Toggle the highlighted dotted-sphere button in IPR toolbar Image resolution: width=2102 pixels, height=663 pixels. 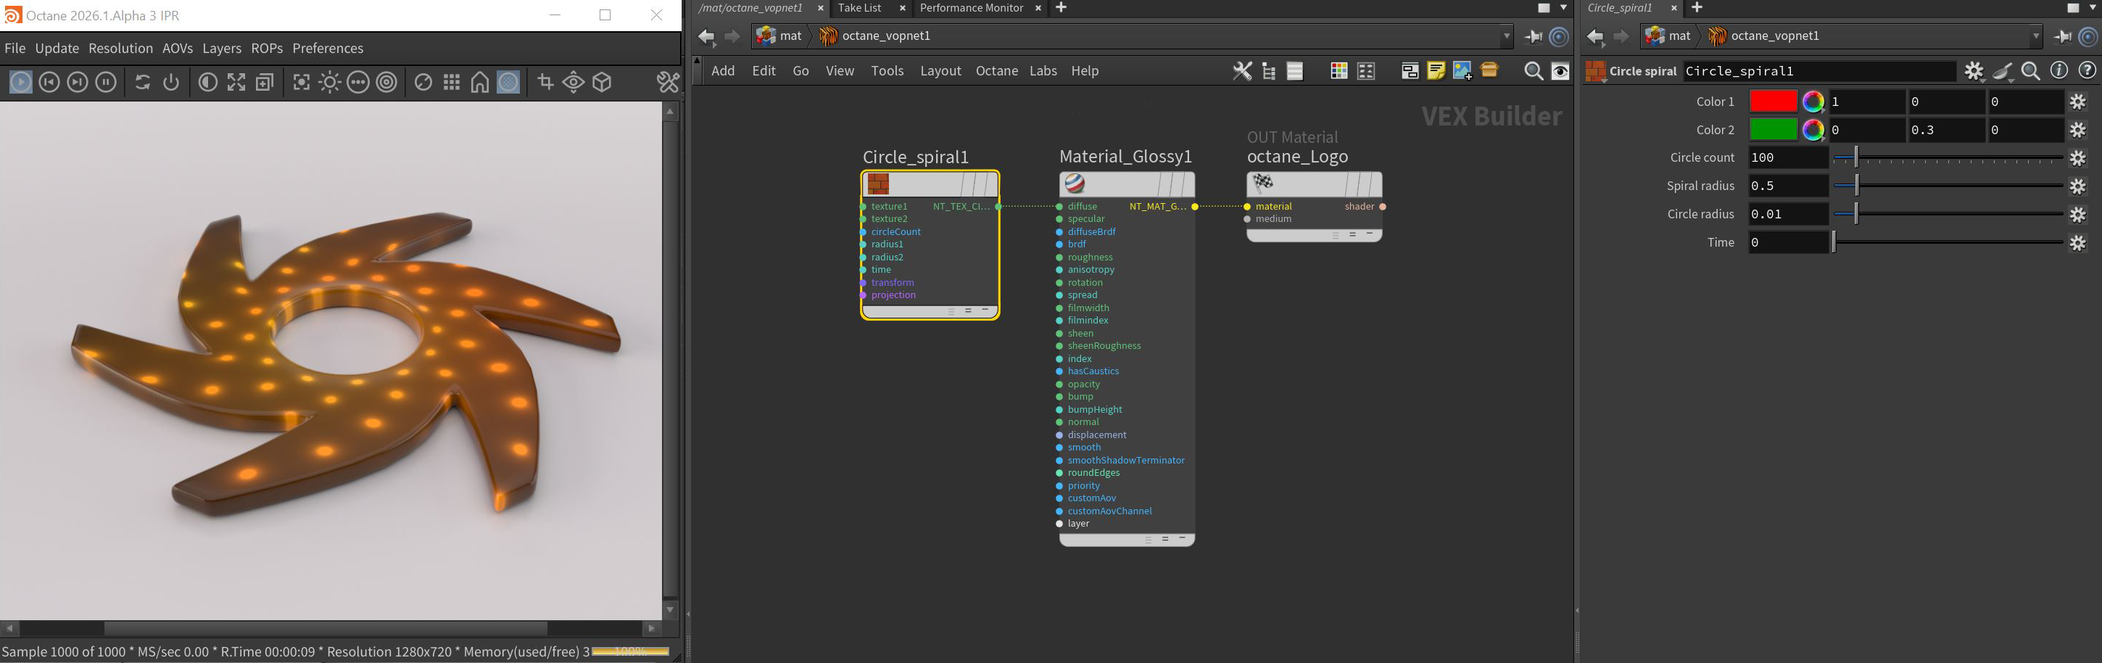coord(508,83)
